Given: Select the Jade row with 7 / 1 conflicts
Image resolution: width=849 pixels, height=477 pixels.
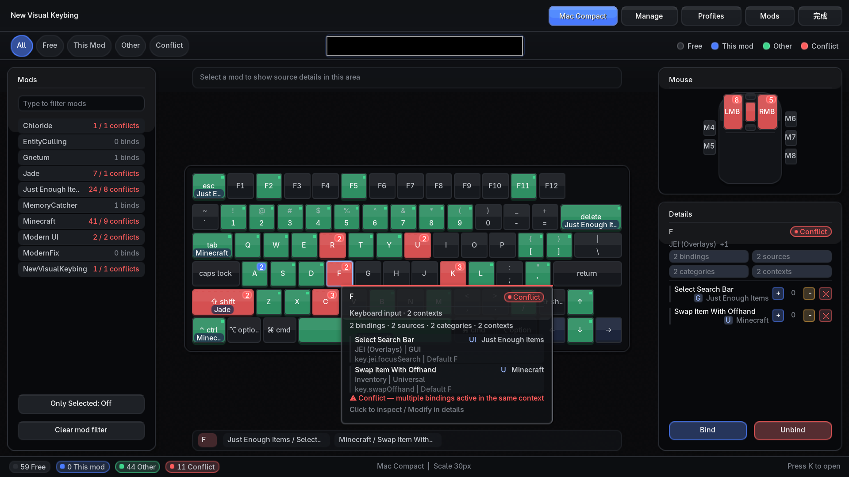Looking at the screenshot, I should click(81, 174).
